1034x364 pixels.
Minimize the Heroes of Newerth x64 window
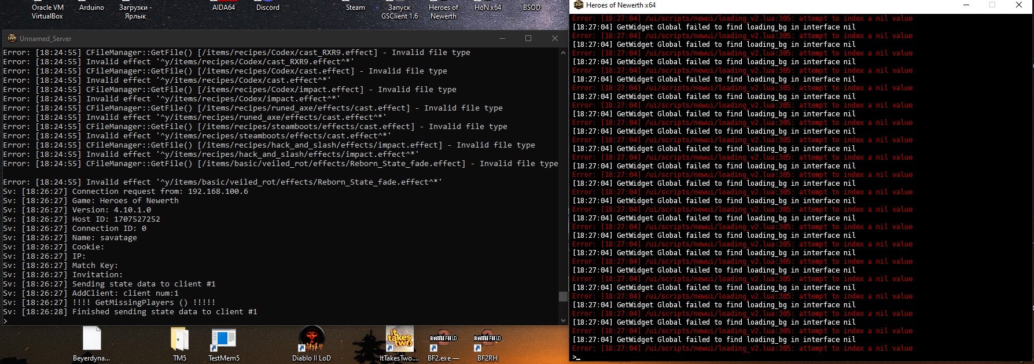[966, 5]
